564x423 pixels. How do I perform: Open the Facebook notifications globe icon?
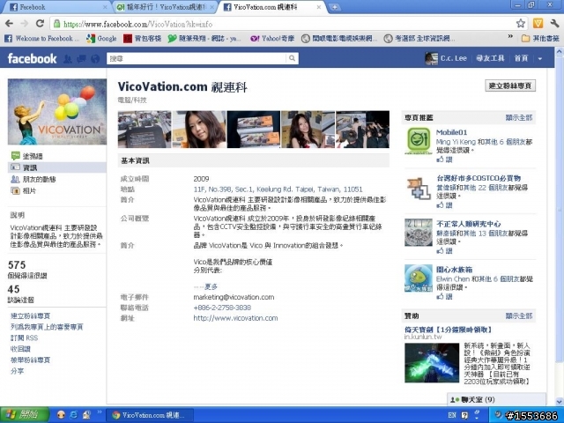(x=95, y=59)
